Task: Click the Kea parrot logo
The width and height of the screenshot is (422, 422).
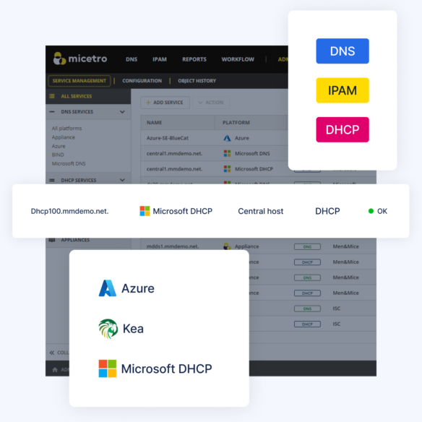Action: pyautogui.click(x=108, y=328)
